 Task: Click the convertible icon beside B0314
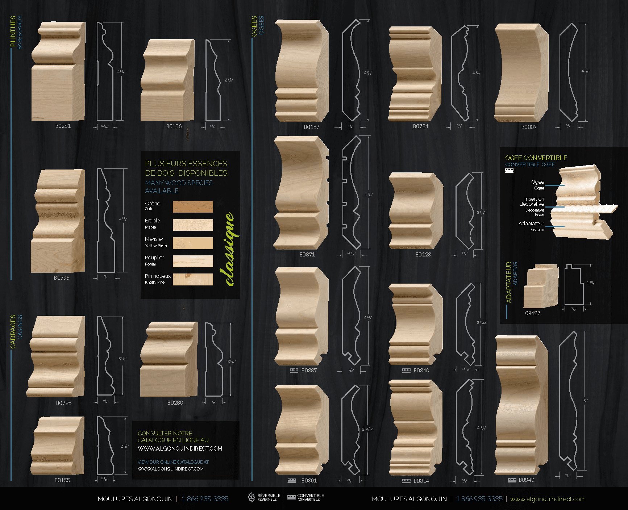pos(406,481)
